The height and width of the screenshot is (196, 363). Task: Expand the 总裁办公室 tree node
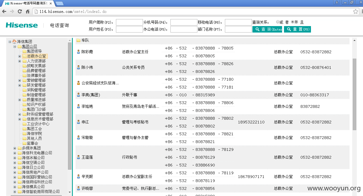[x=19, y=56]
